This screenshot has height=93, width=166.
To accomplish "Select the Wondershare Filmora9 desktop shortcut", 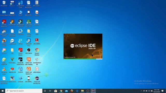I will click(20, 23).
